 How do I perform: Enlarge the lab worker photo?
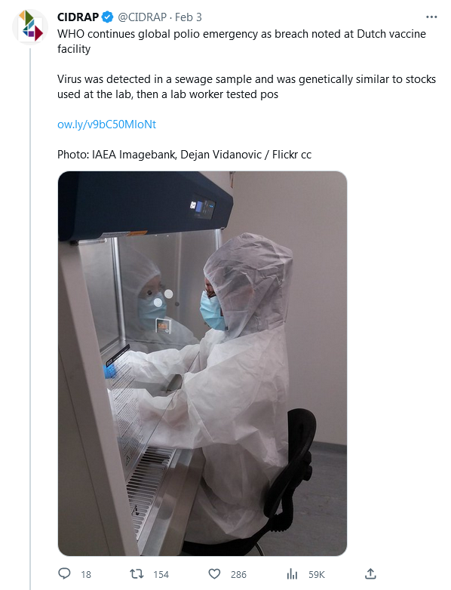pos(202,364)
